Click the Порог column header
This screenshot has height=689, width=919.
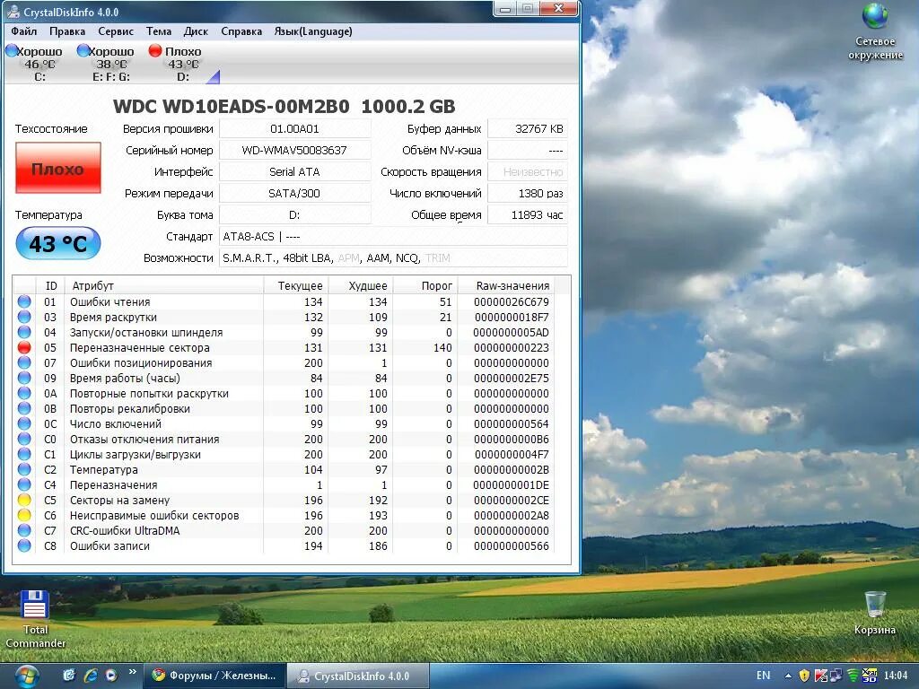click(426, 286)
